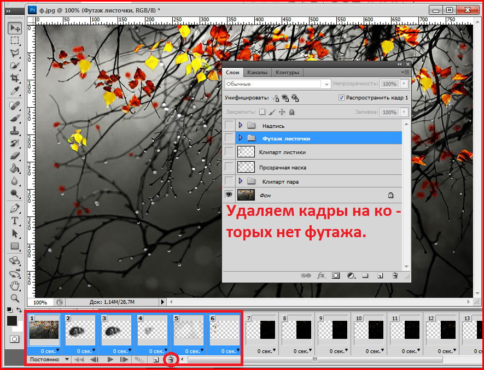Select the 3D Orbit camera tool
The image size is (484, 370).
(15, 274)
